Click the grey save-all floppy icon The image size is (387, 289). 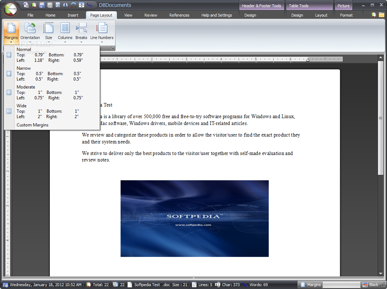(x=49, y=5)
